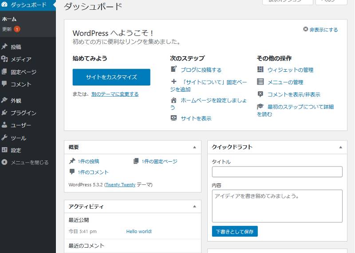This screenshot has width=355, height=253.
Task: Click 最初のステップについて詳細を読む link
Action: 295,110
